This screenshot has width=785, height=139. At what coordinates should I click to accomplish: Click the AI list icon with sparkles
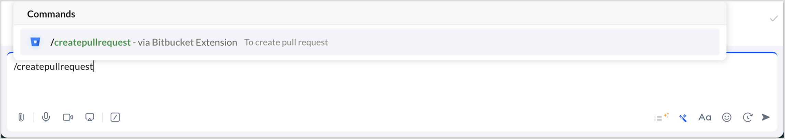(661, 118)
